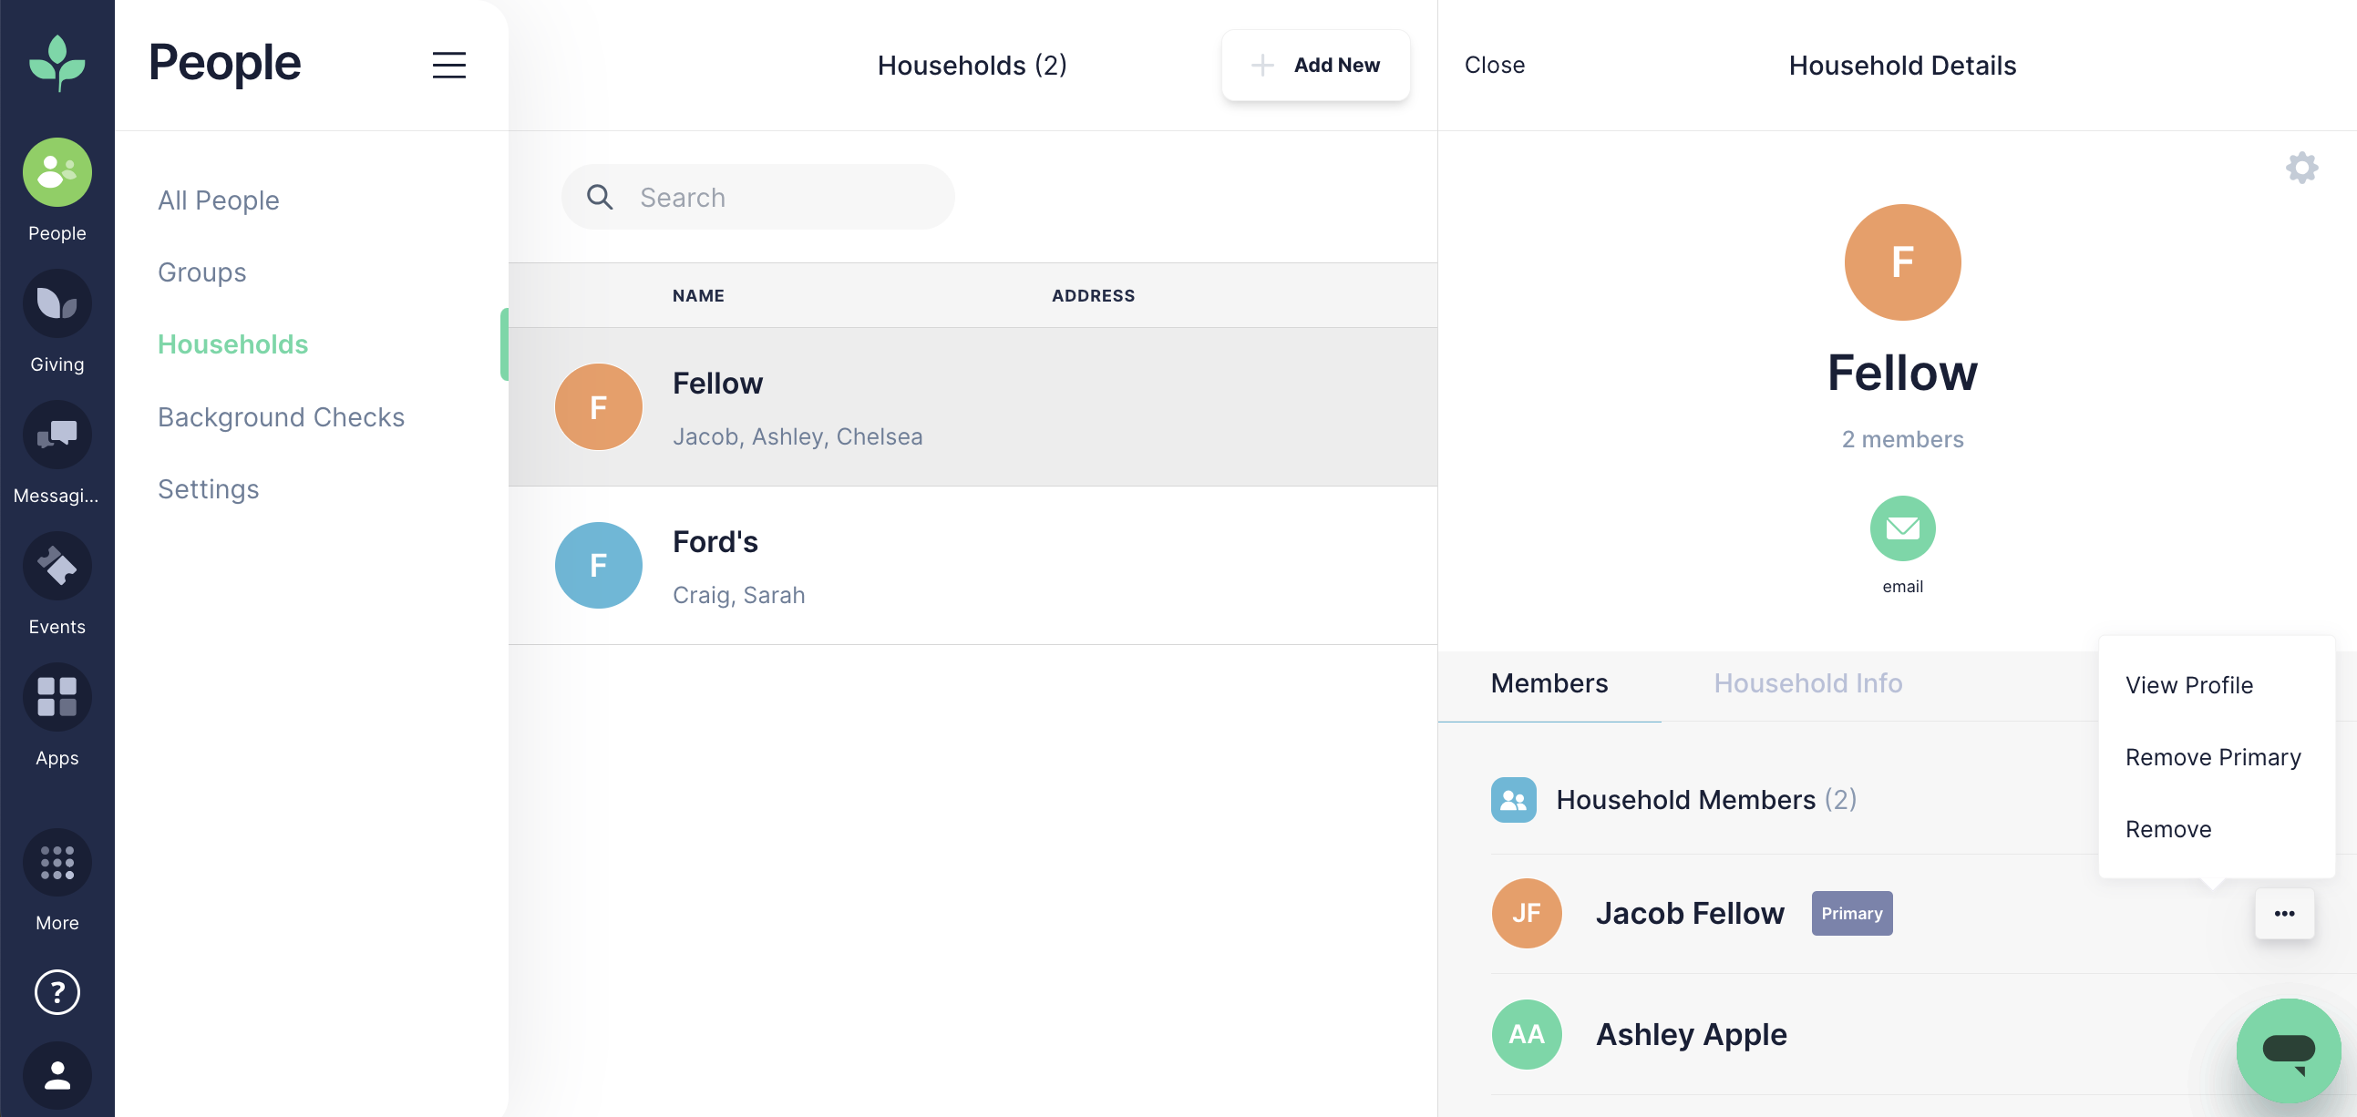The image size is (2357, 1117).
Task: Open the Messaging sidebar icon
Action: pos(57,436)
